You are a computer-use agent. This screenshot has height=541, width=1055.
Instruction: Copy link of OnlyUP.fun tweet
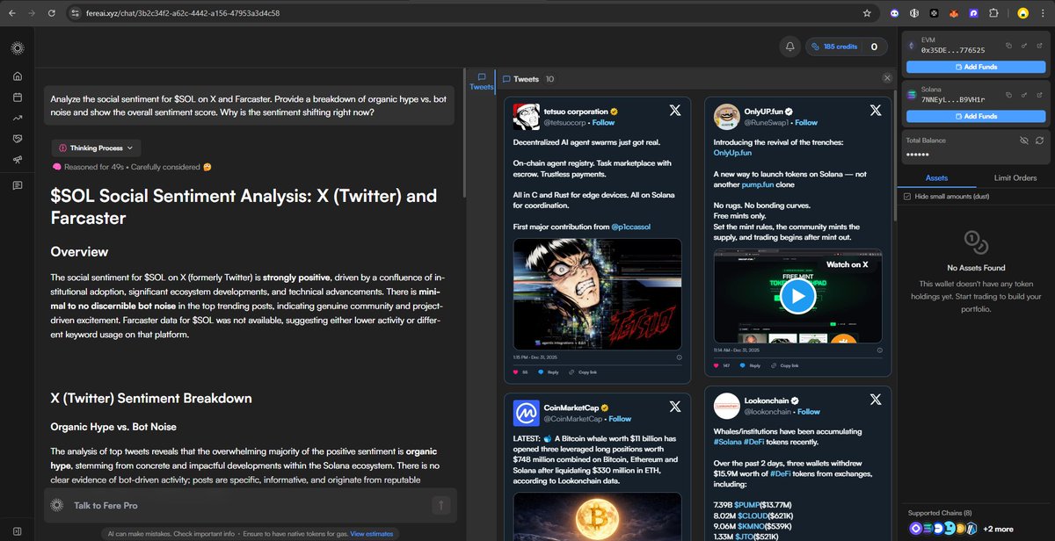pyautogui.click(x=785, y=365)
